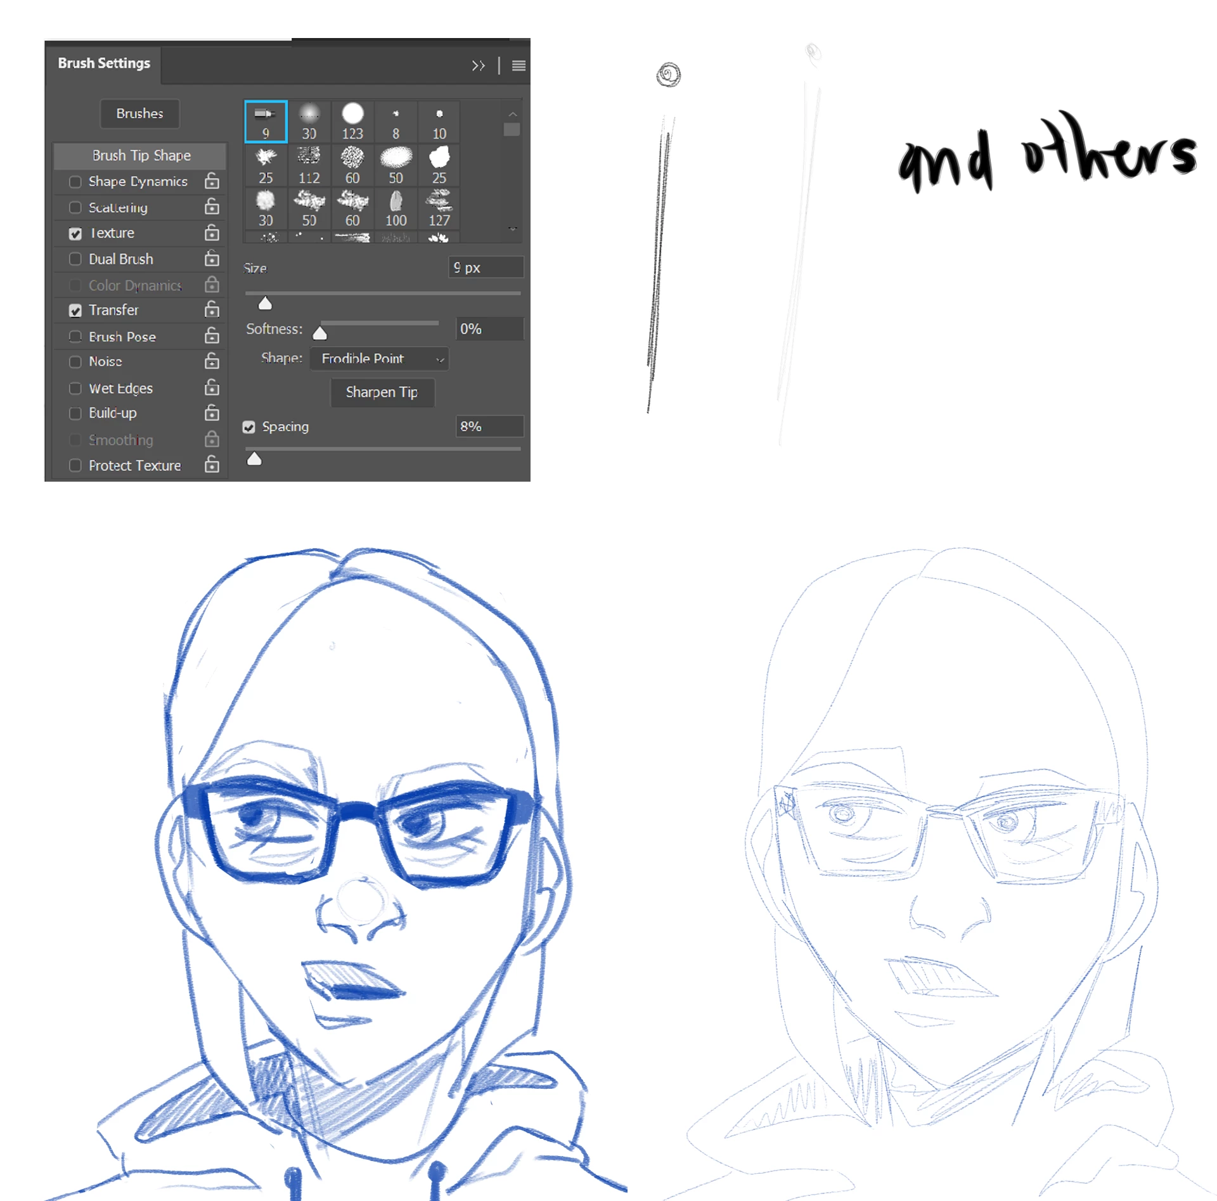The height and width of the screenshot is (1201, 1217).
Task: Pick the 100 brush tip thumbnail
Action: click(x=396, y=208)
